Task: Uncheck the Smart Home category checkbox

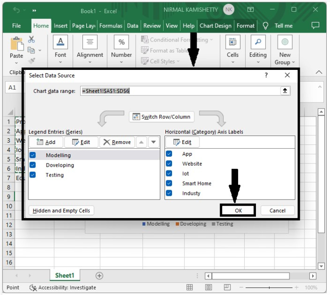Action: [x=169, y=183]
